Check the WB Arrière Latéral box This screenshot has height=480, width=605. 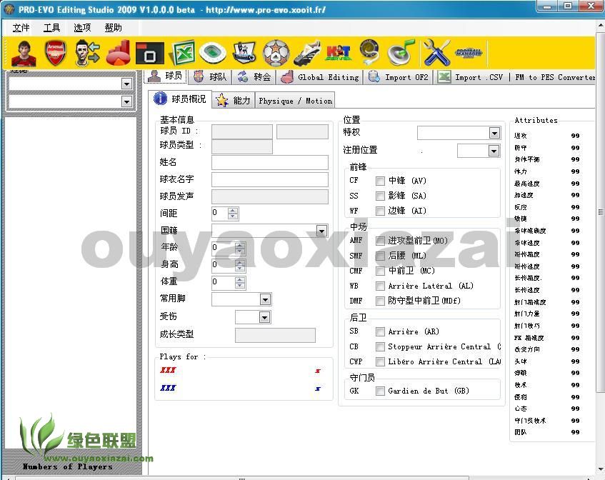pyautogui.click(x=380, y=286)
